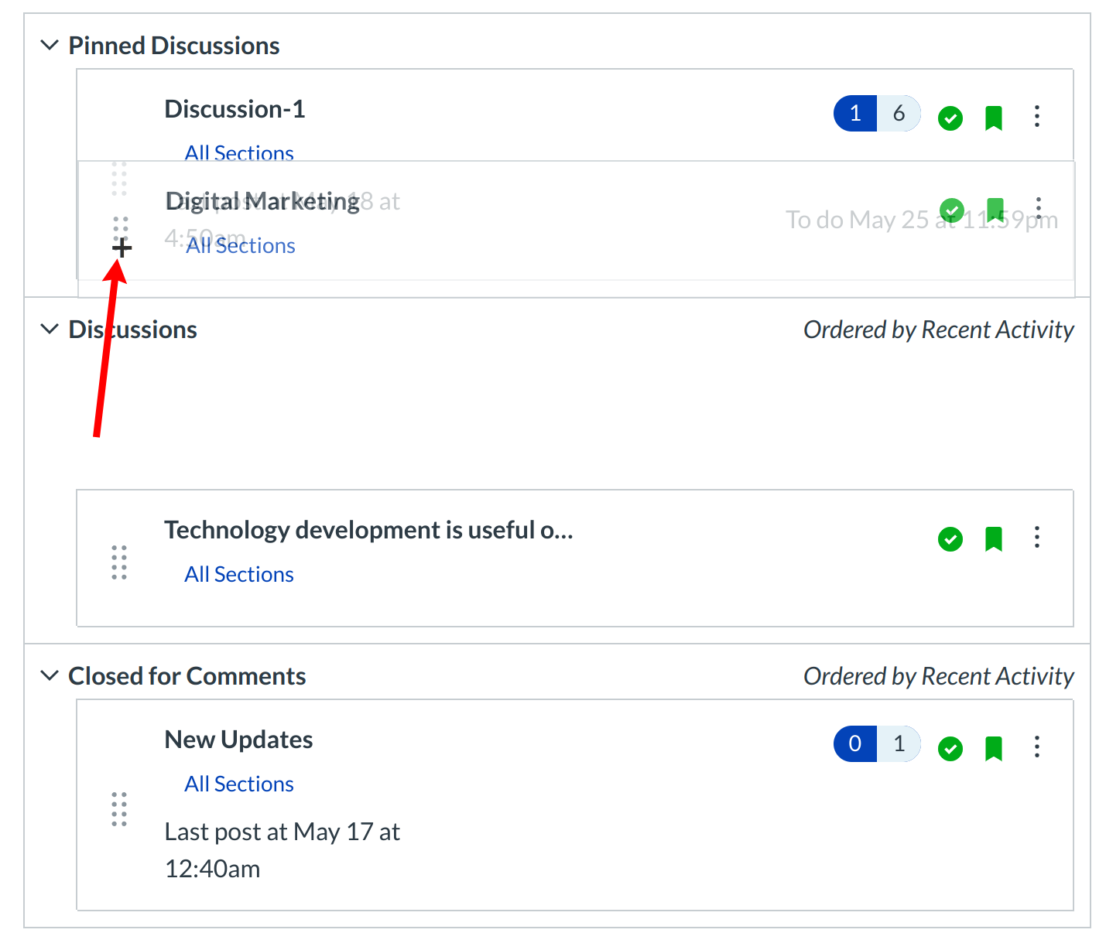The image size is (1106, 950).
Task: Grab the drag handle of Technology development discussion
Action: click(x=119, y=562)
